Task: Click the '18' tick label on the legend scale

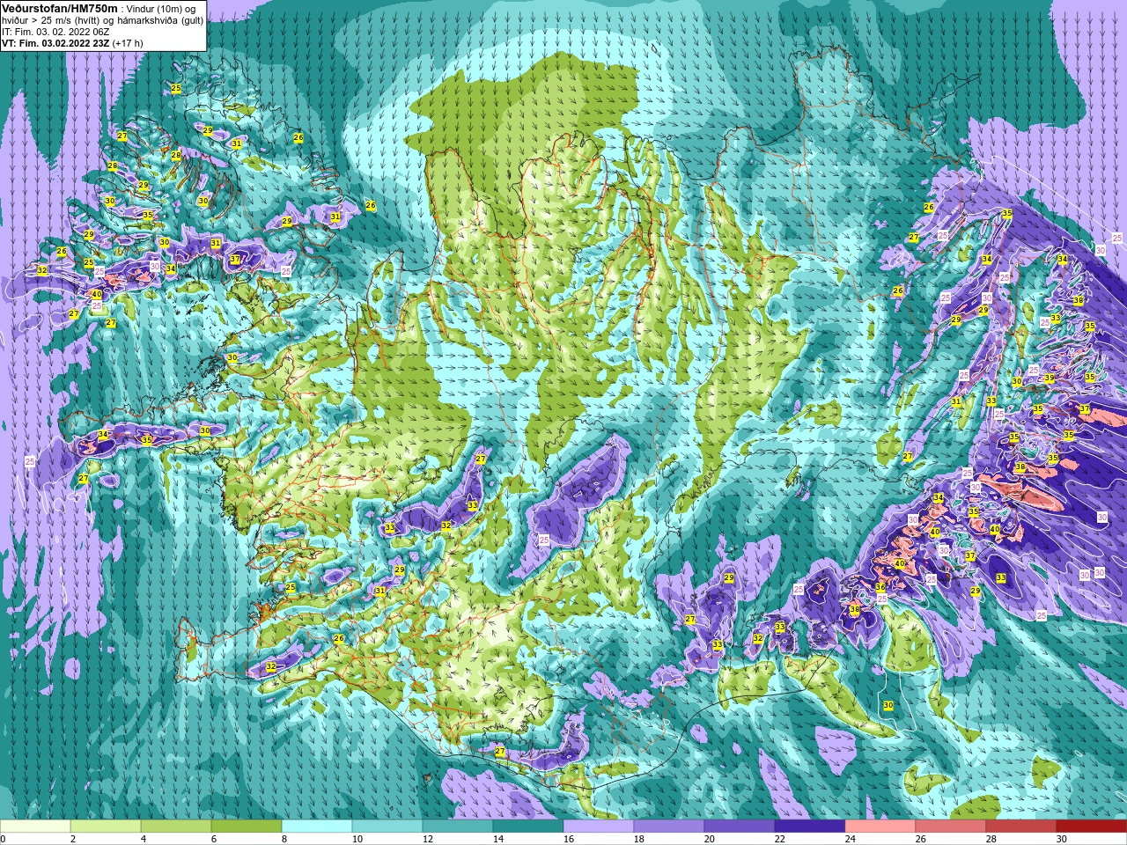Action: (x=639, y=839)
